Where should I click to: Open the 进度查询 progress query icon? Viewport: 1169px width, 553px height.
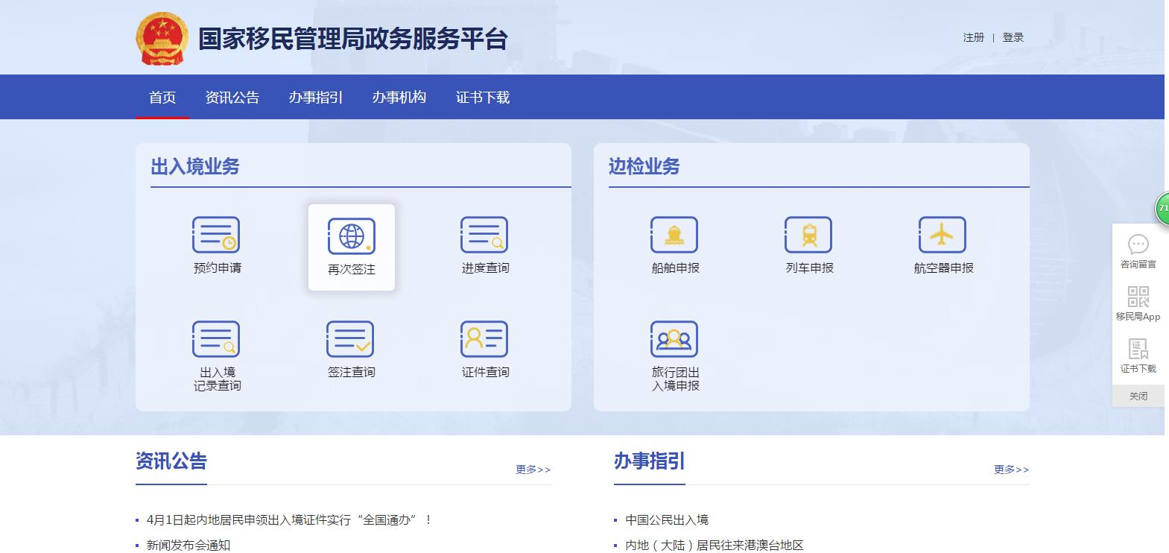coord(484,236)
